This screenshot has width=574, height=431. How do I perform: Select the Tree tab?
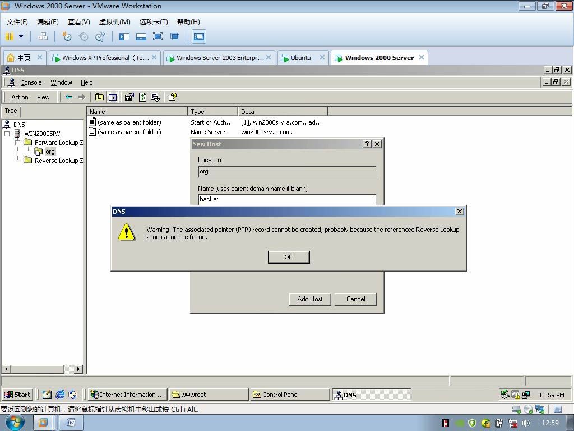click(11, 111)
